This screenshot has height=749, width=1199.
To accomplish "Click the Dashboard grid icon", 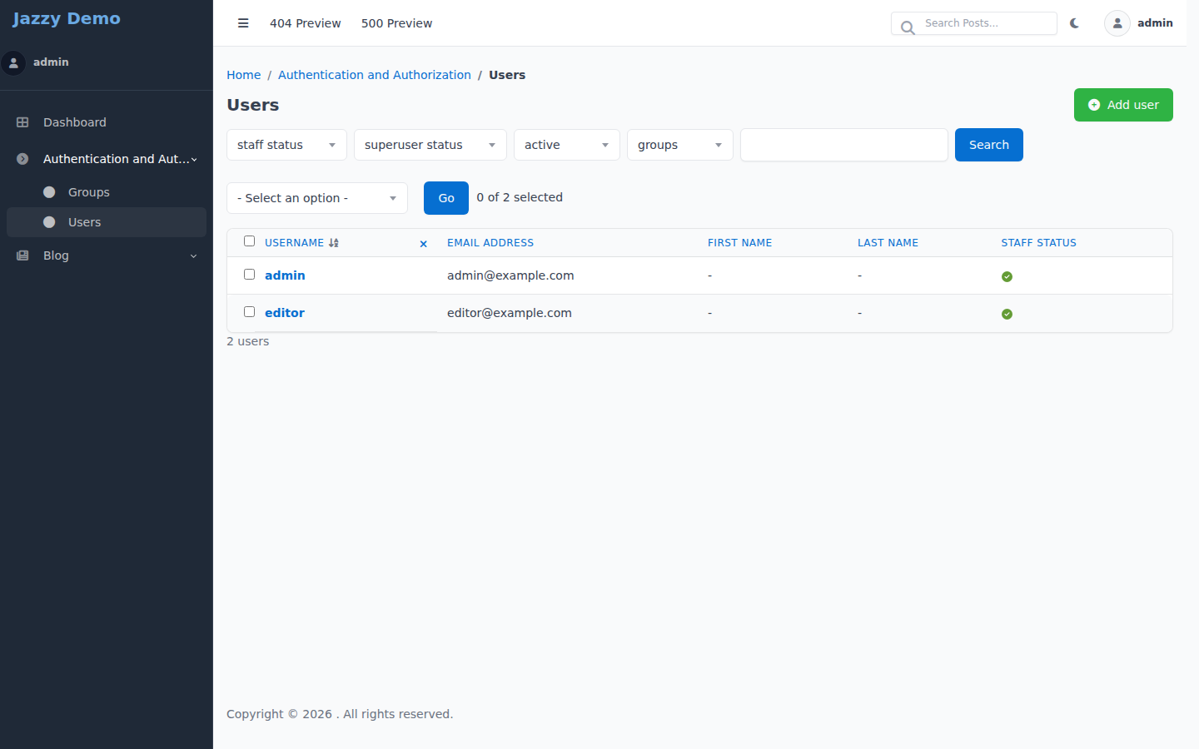I will click(22, 122).
